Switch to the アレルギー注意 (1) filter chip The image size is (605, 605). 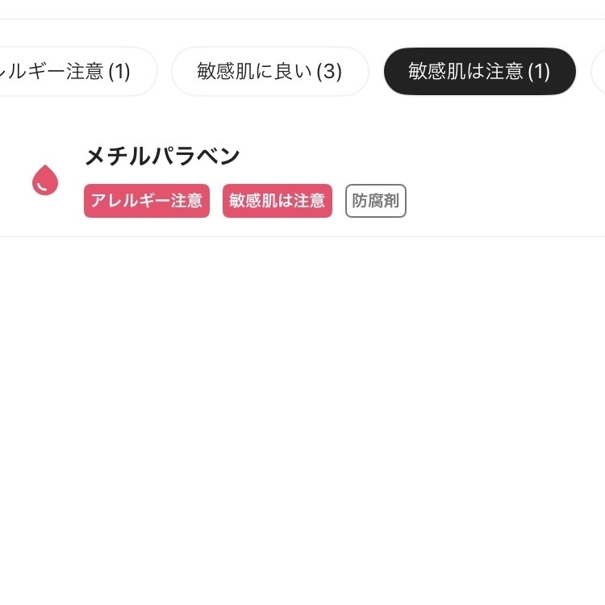pyautogui.click(x=77, y=71)
